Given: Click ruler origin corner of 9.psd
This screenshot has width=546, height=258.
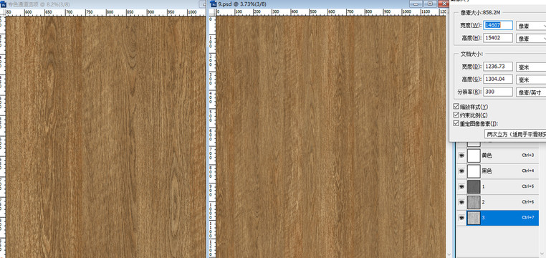Looking at the screenshot, I should click(x=212, y=12).
